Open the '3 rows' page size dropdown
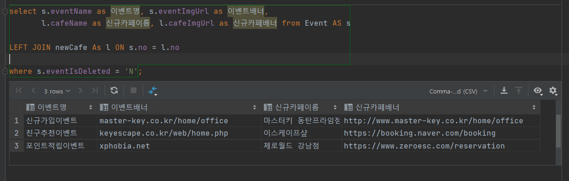Viewport: 569px width, 181px height. coord(57,91)
